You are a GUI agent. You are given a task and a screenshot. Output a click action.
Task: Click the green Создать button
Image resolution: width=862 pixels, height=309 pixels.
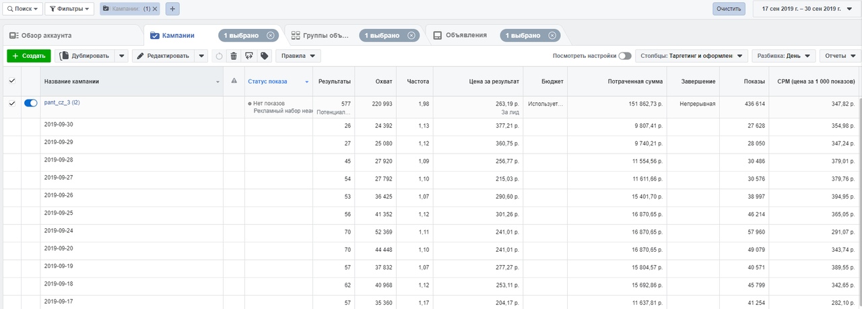point(28,56)
